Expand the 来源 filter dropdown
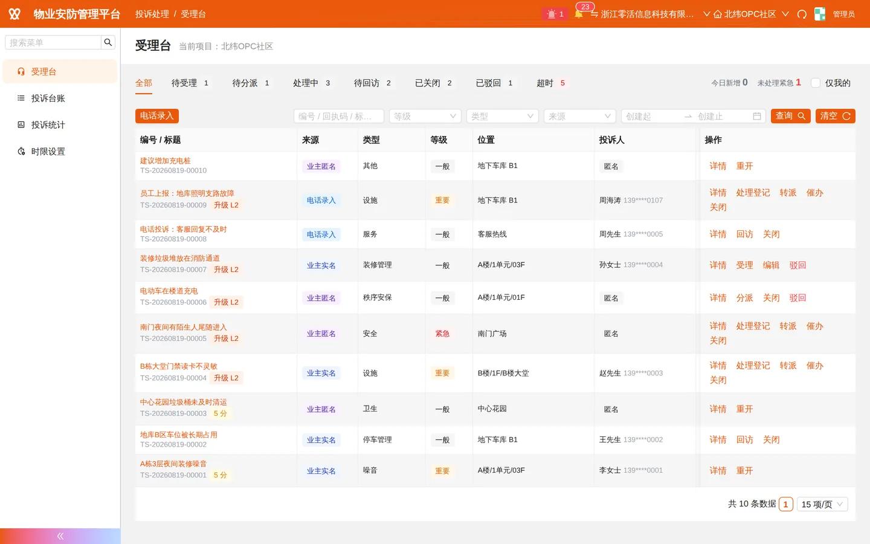870x544 pixels. click(580, 116)
